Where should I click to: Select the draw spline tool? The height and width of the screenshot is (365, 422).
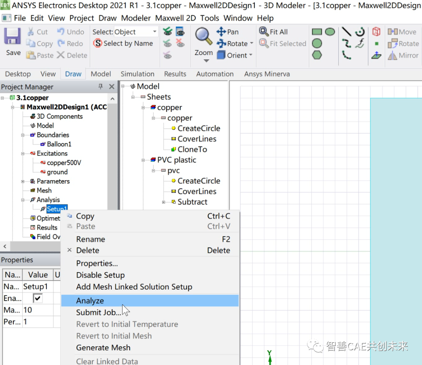point(346,43)
